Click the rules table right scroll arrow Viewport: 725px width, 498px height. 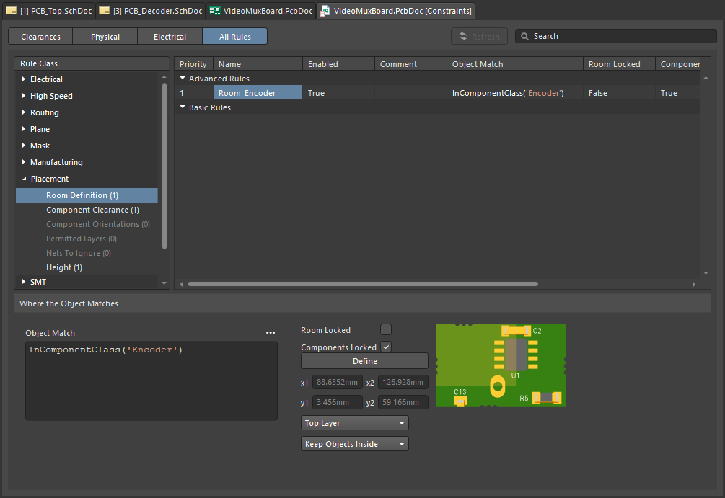coord(694,284)
